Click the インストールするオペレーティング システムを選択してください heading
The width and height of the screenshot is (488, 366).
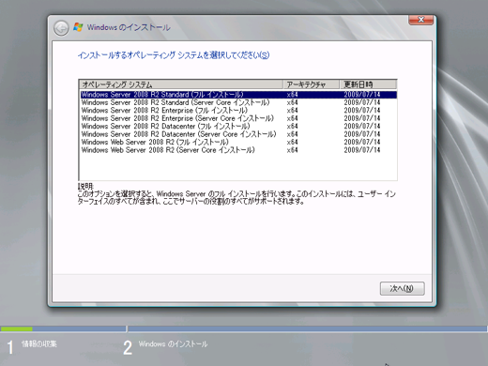point(174,55)
